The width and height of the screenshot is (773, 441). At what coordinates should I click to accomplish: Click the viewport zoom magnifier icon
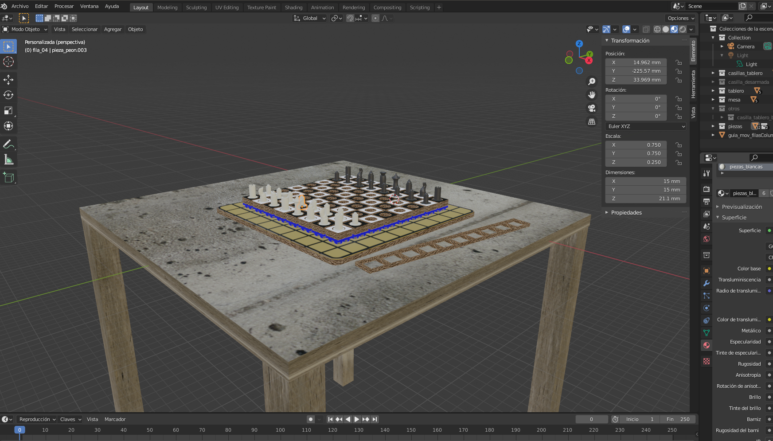click(592, 82)
